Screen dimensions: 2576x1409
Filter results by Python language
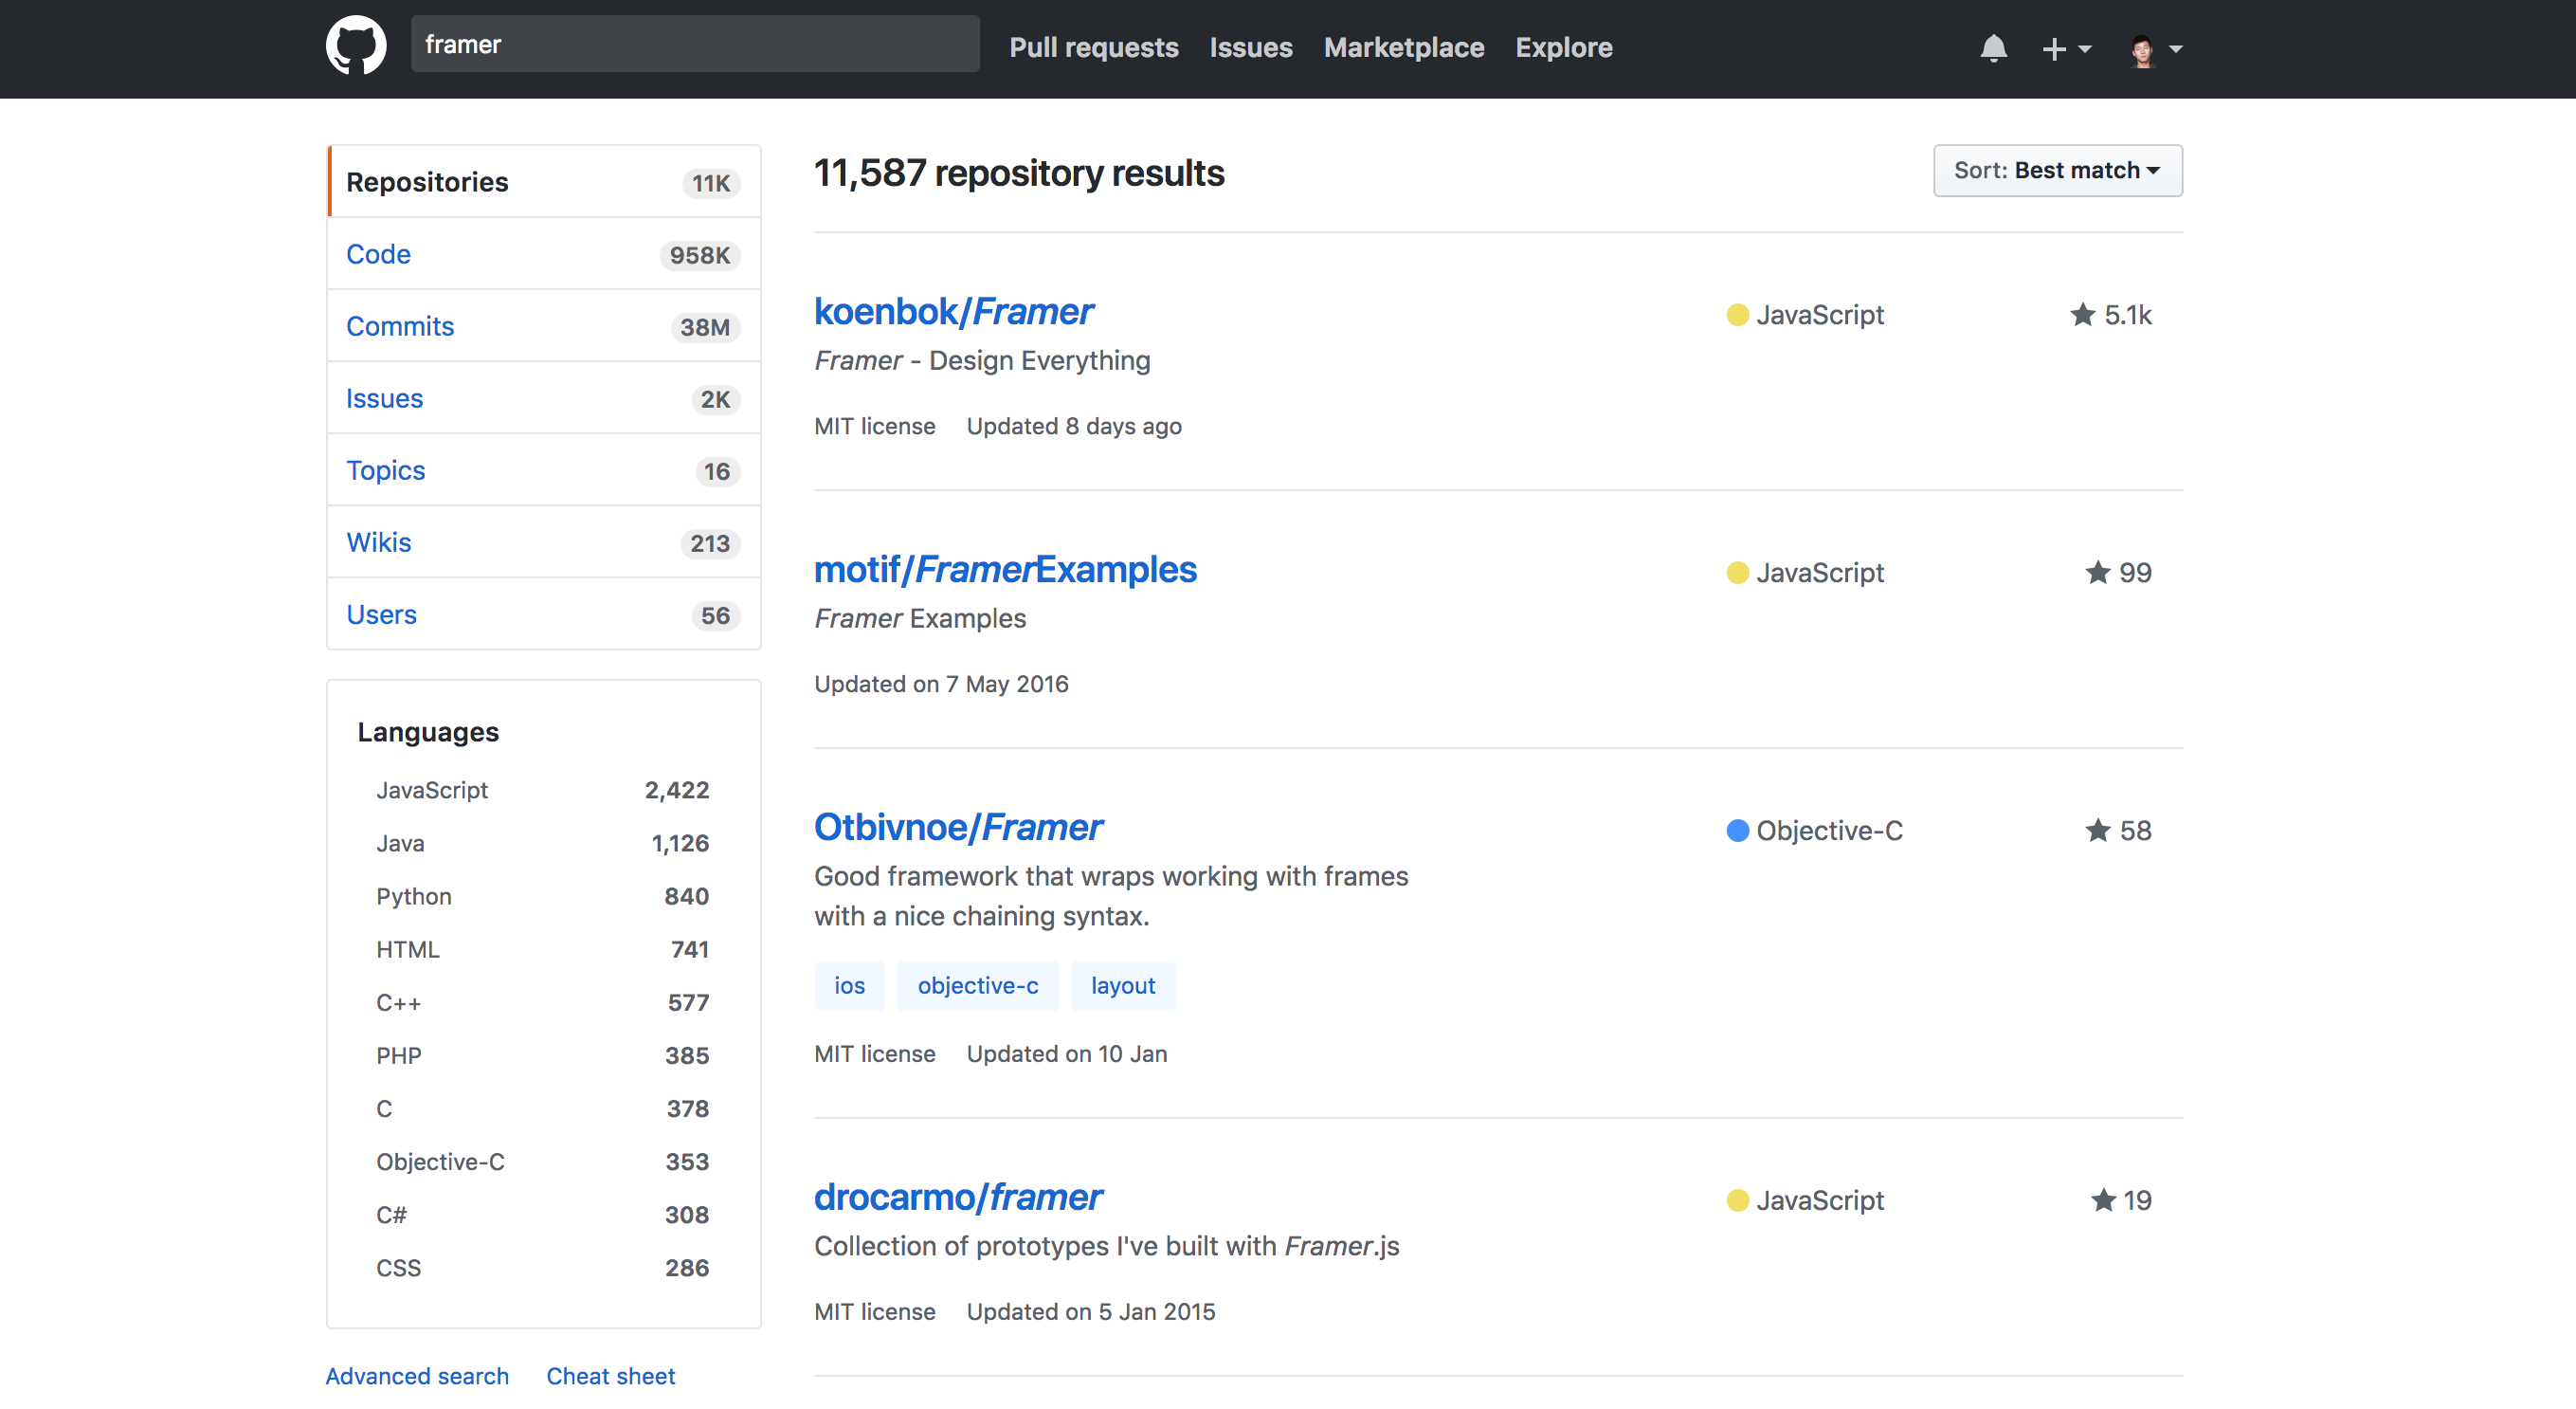pyautogui.click(x=413, y=896)
